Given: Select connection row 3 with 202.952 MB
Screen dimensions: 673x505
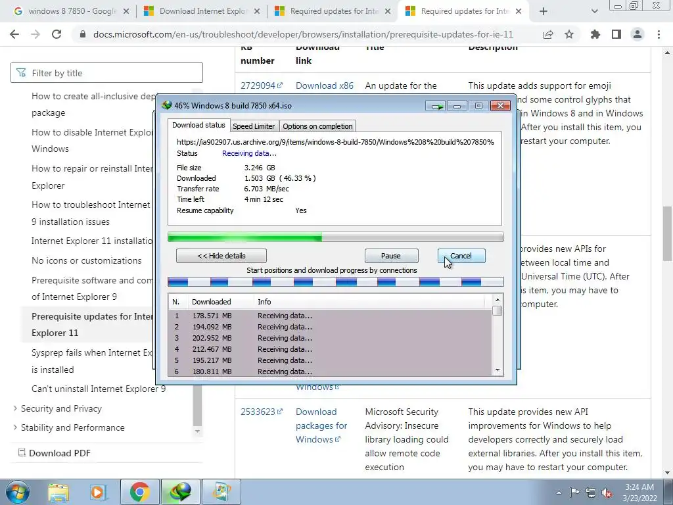Looking at the screenshot, I should click(x=330, y=338).
